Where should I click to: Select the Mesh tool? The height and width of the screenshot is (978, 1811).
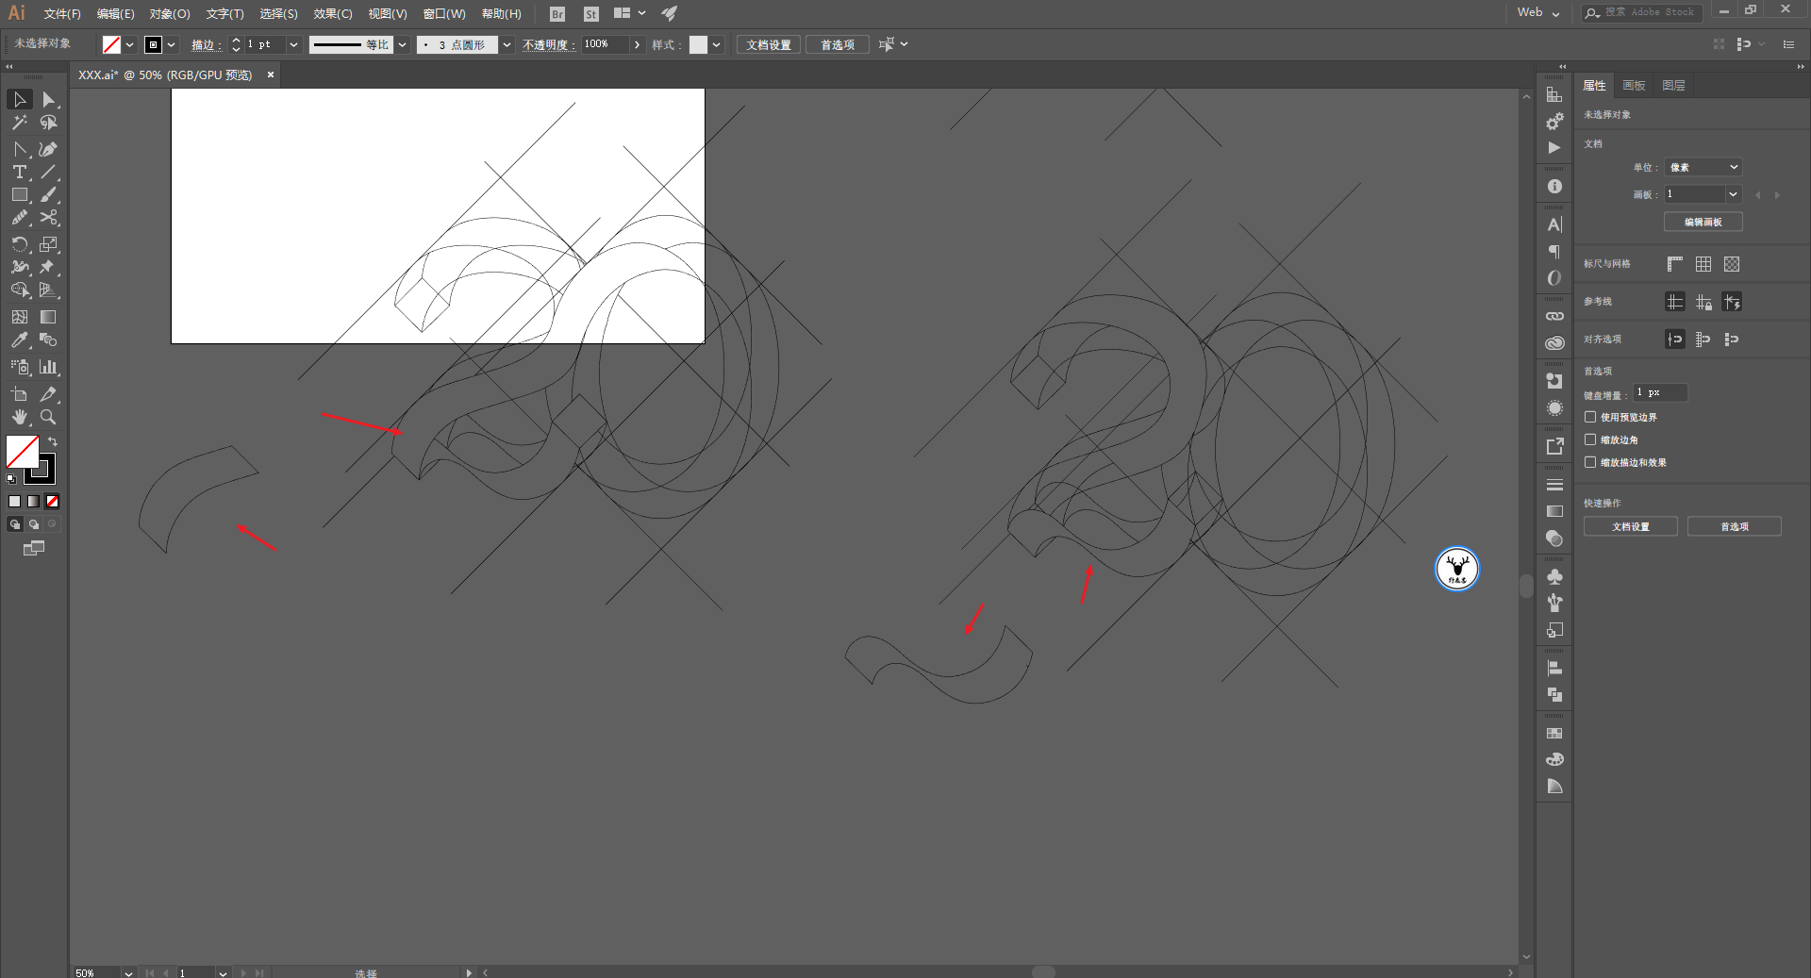point(20,317)
